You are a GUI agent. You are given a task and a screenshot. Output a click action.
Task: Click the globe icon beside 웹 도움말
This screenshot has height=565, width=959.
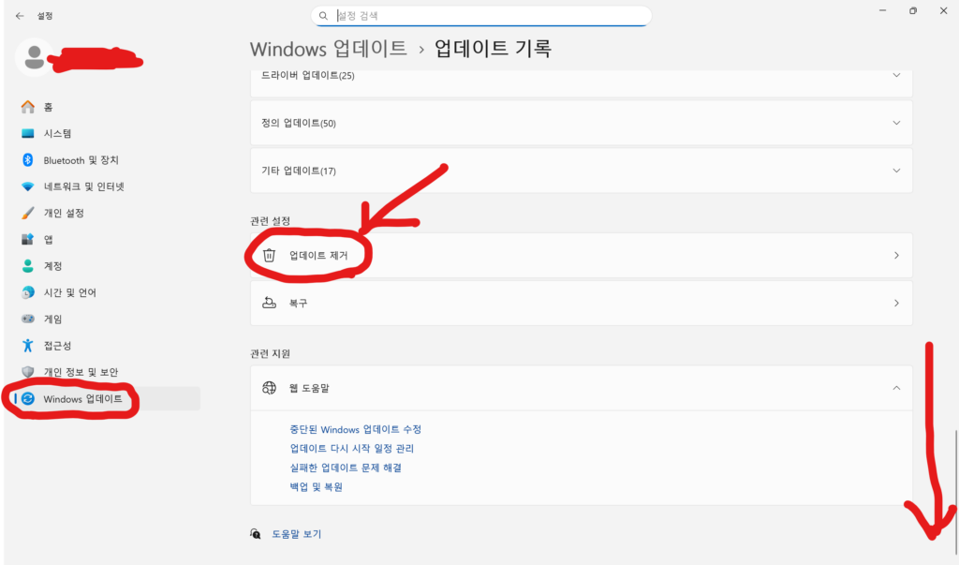coord(269,388)
